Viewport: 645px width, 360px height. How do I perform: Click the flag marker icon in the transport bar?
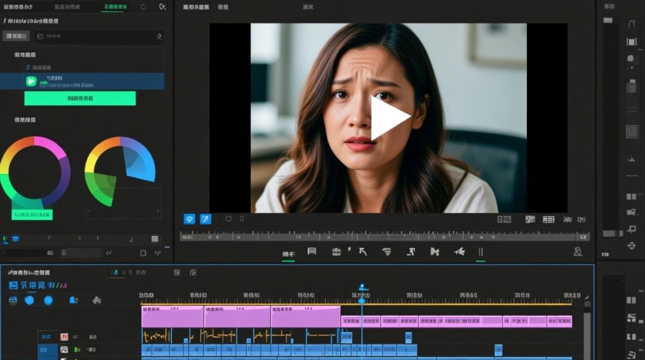point(312,251)
